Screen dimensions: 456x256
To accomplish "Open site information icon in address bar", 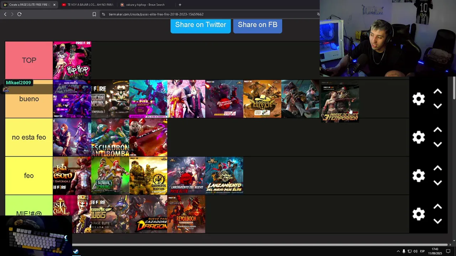I will [103, 14].
